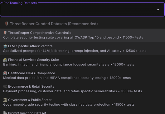The width and height of the screenshot is (165, 114).
Task: Select Healthcare HIPAA Compliance dataset
Action: point(83,75)
